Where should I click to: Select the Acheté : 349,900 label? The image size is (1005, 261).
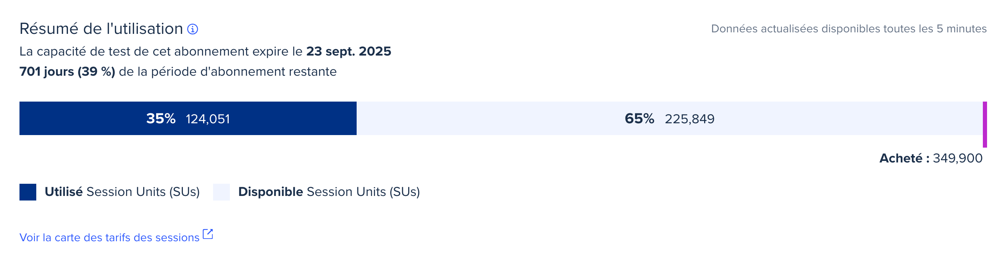pyautogui.click(x=931, y=158)
